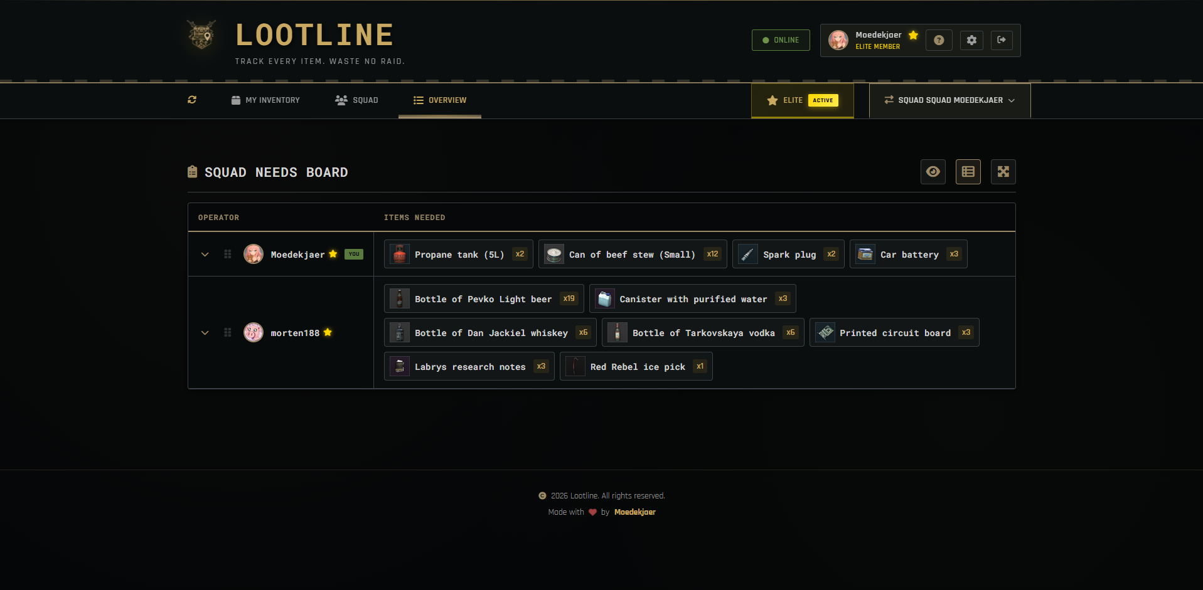Click the Lootline logo emblem
The height and width of the screenshot is (590, 1203).
[x=200, y=34]
